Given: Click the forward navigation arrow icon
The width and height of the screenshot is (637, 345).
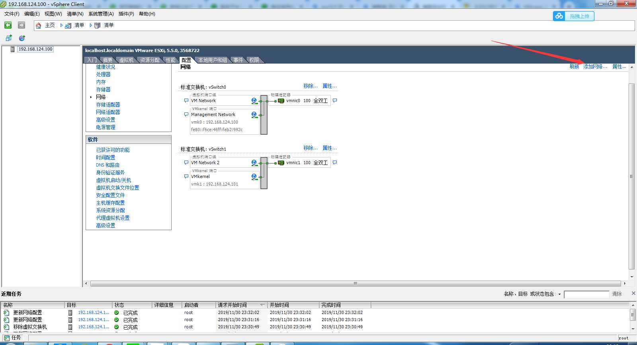Looking at the screenshot, I should 21,25.
